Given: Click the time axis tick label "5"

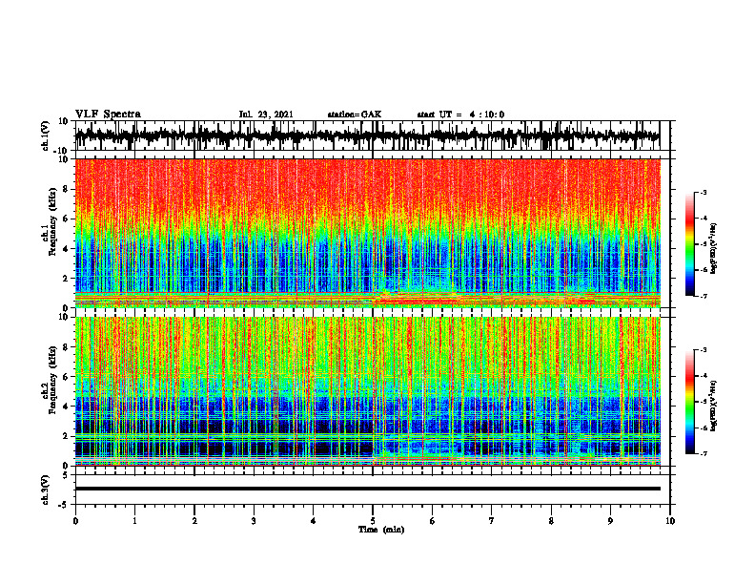Looking at the screenshot, I should pyautogui.click(x=373, y=520).
